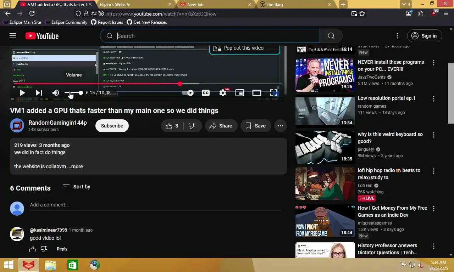454x272 pixels.
Task: Play the paused video
Action: (22, 93)
